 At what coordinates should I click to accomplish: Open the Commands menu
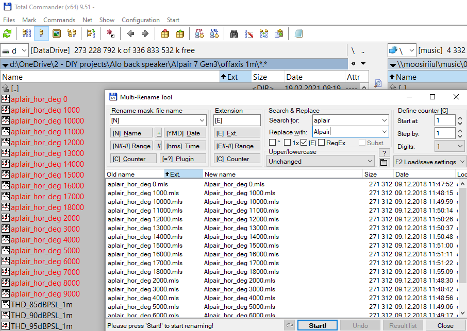click(x=59, y=20)
